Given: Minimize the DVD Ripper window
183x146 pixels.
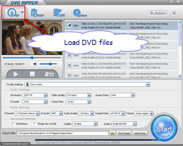Looking at the screenshot, I should (171, 2).
